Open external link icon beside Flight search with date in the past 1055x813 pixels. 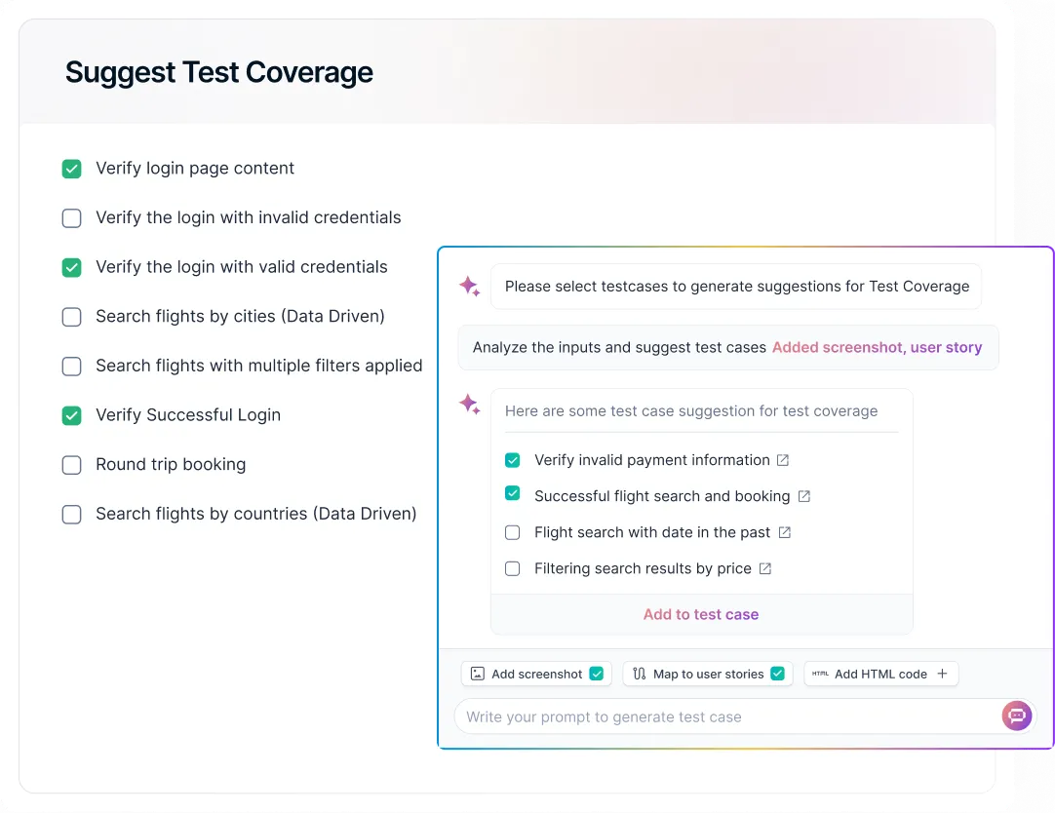tap(784, 532)
